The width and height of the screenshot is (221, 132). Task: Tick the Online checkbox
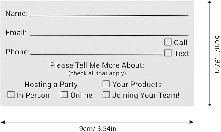64,95
